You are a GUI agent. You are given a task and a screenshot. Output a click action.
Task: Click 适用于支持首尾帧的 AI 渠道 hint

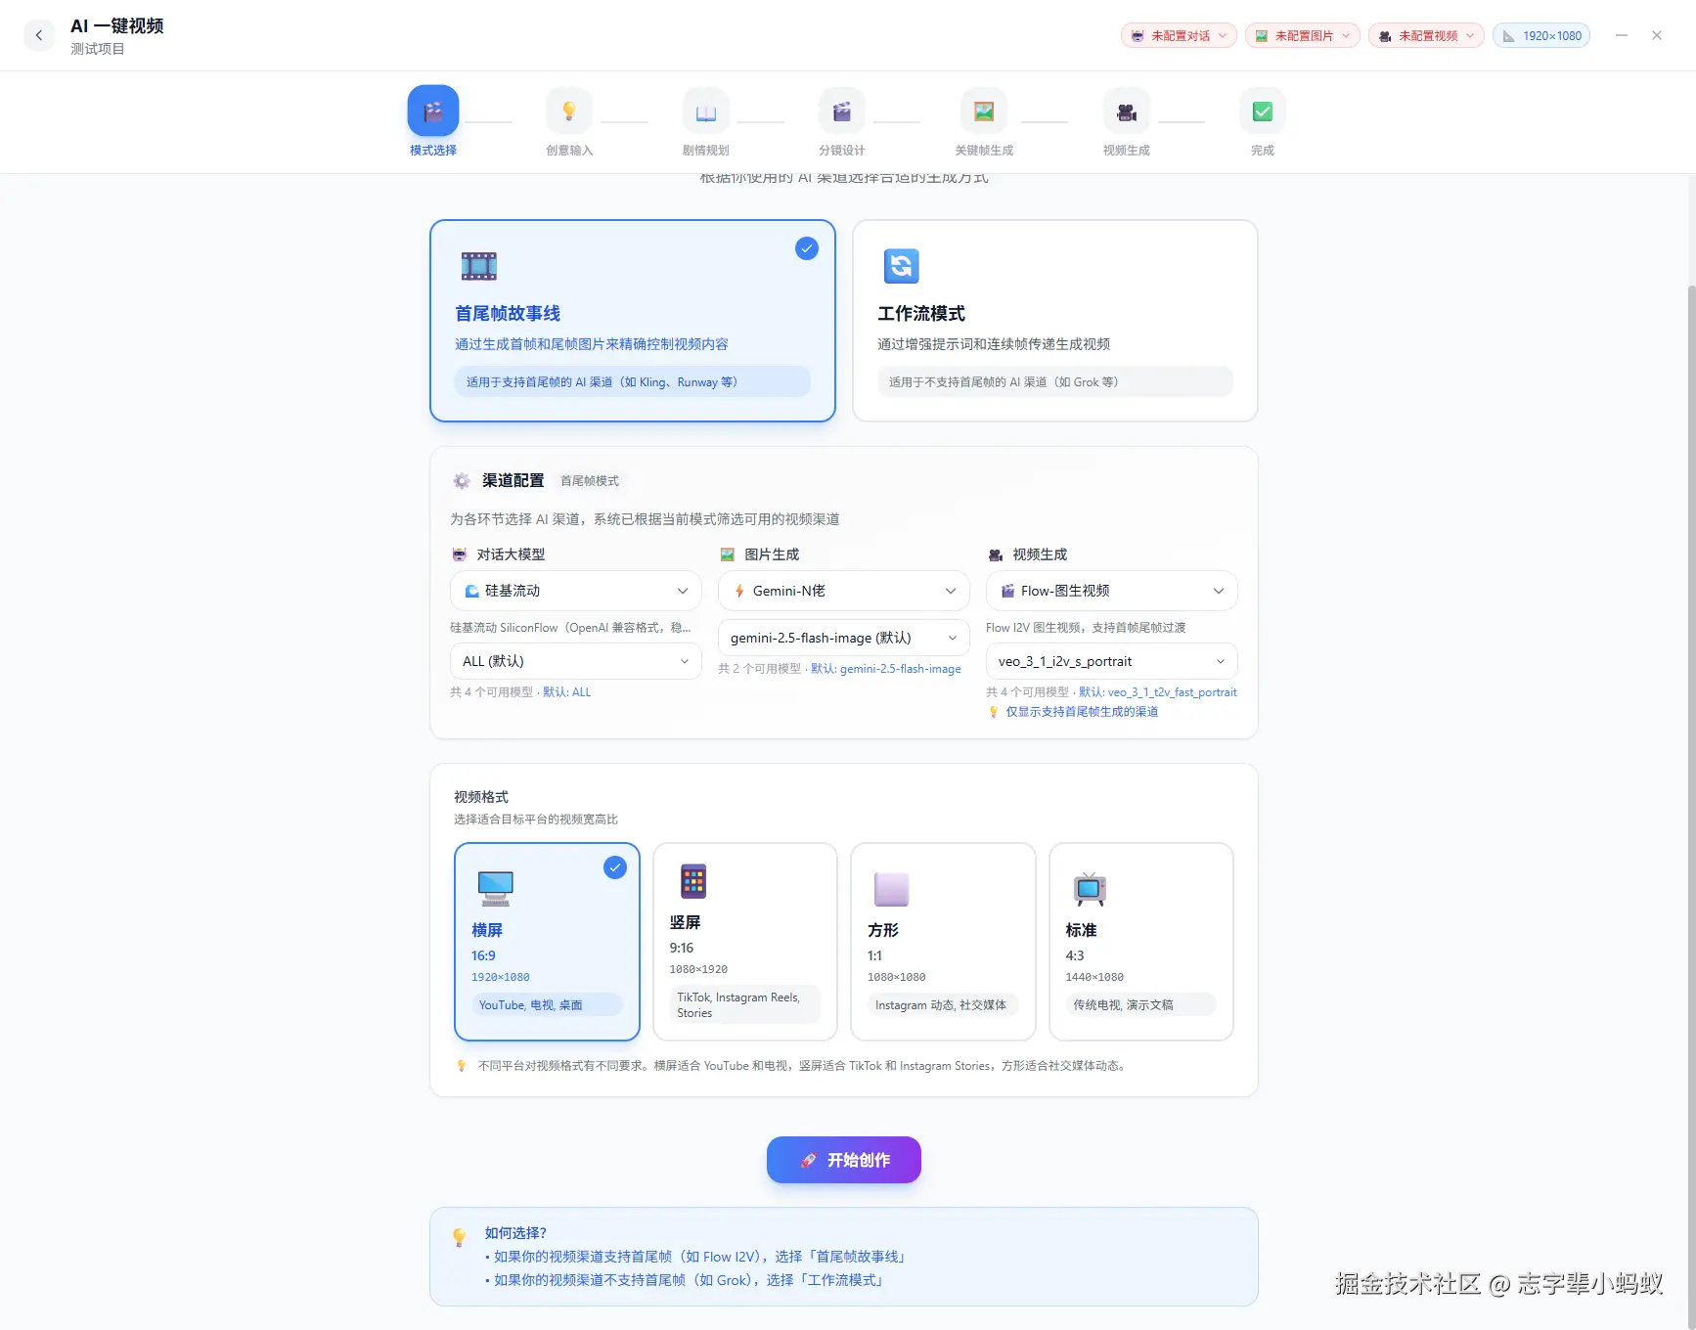click(x=633, y=382)
